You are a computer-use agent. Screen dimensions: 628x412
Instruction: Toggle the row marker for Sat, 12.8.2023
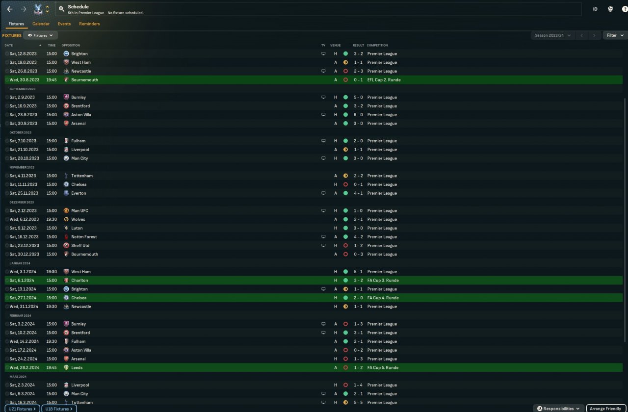[x=7, y=54]
